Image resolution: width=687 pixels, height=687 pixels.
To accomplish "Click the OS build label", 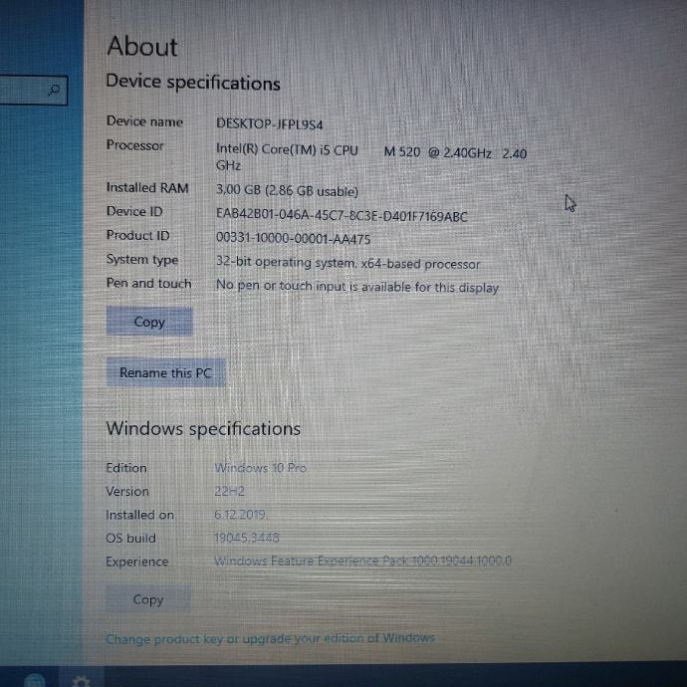I will pos(130,538).
